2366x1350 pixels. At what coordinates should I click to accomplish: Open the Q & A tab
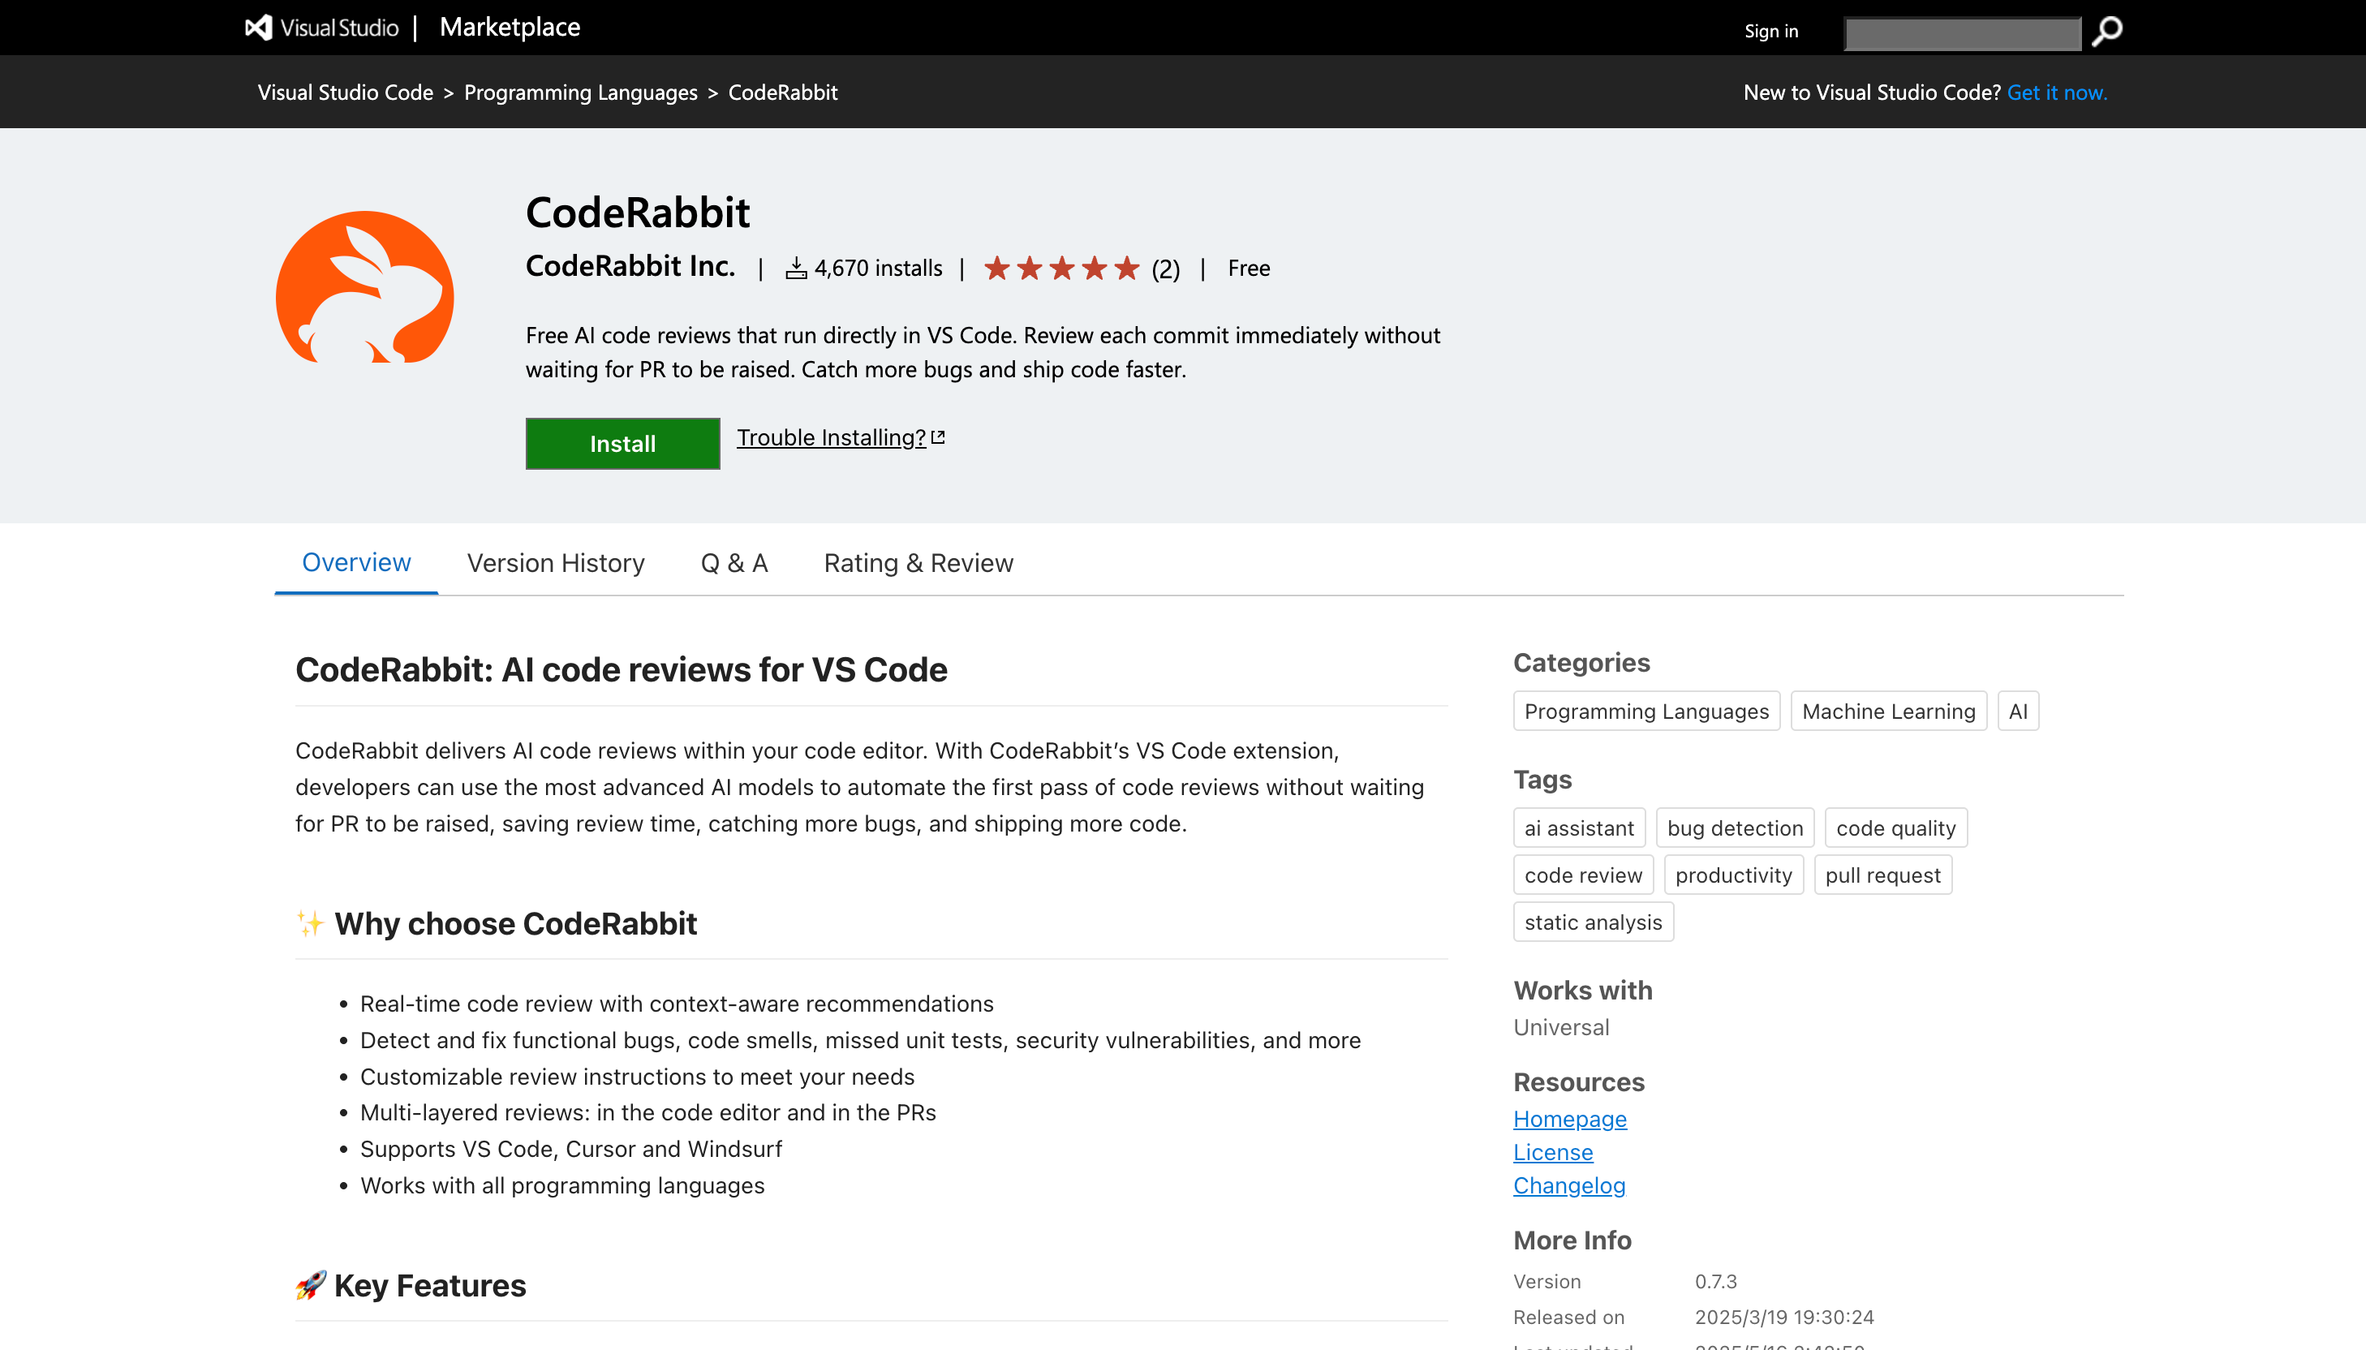click(733, 563)
